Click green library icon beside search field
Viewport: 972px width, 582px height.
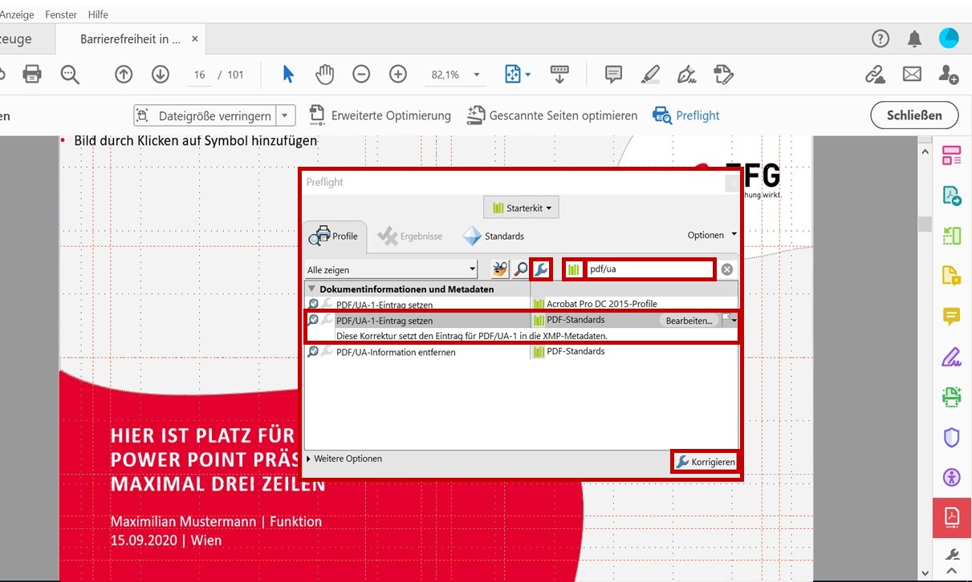[x=572, y=269]
